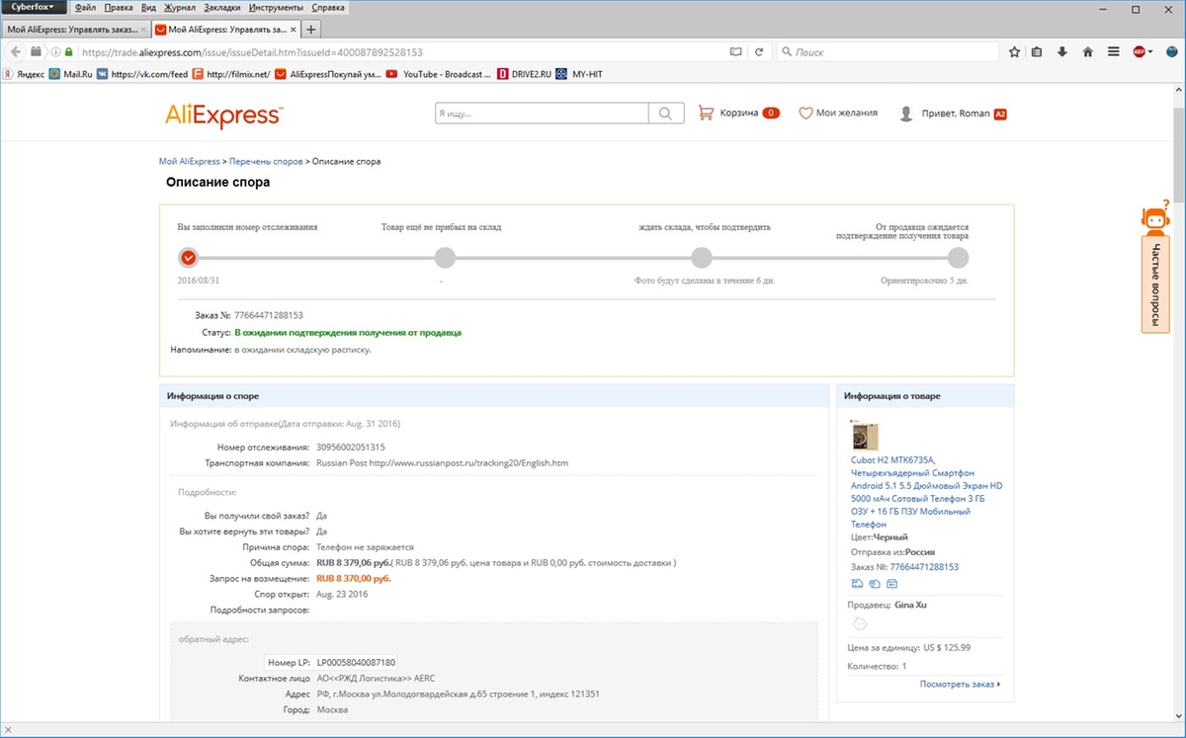Open the Mail.Ru bookmark
The height and width of the screenshot is (738, 1186).
[70, 74]
